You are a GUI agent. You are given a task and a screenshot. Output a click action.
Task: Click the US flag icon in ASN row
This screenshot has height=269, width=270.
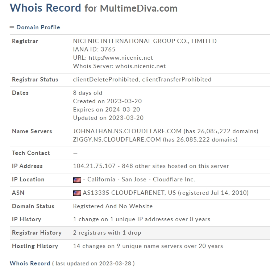[77, 193]
